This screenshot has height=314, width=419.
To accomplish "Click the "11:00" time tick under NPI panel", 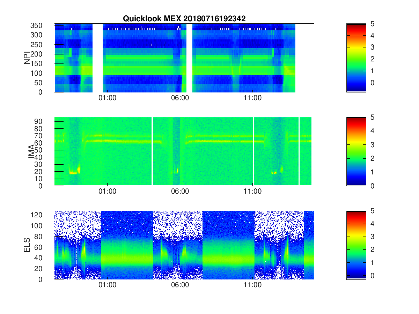I will (x=253, y=98).
